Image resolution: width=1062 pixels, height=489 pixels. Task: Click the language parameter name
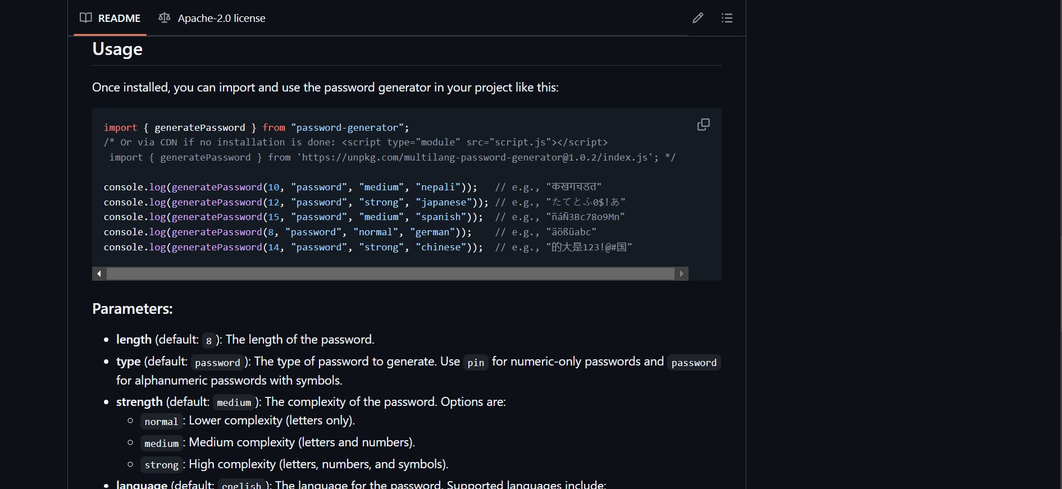142,485
